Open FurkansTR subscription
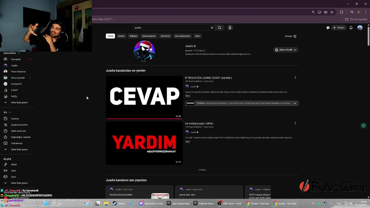 coord(16,84)
